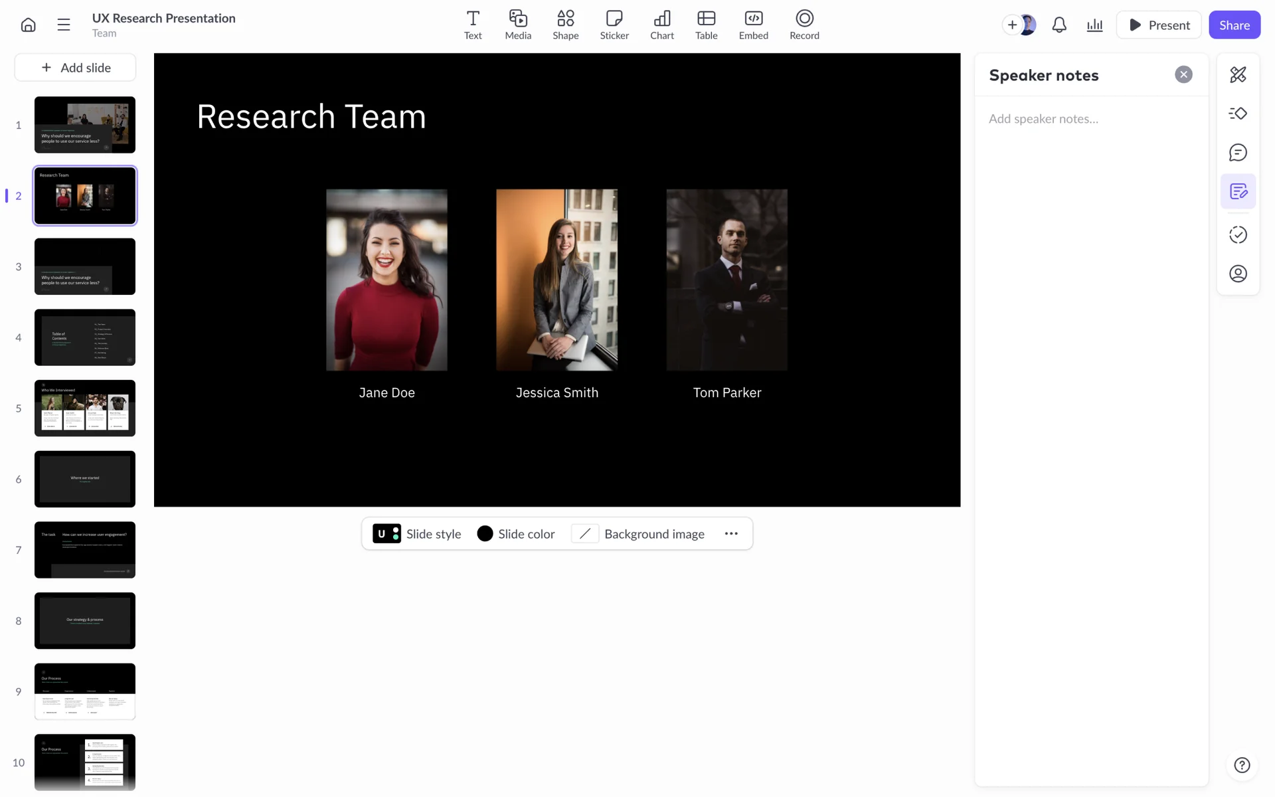
Task: Open the hamburger menu
Action: [x=64, y=25]
